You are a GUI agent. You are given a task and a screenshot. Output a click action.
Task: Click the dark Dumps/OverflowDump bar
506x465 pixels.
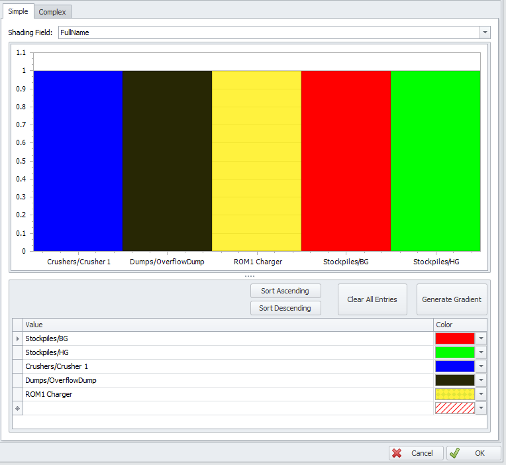(x=167, y=161)
